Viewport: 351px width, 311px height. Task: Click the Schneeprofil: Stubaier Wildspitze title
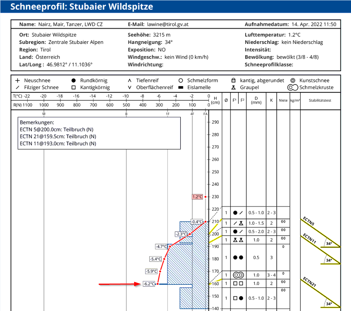(x=82, y=7)
